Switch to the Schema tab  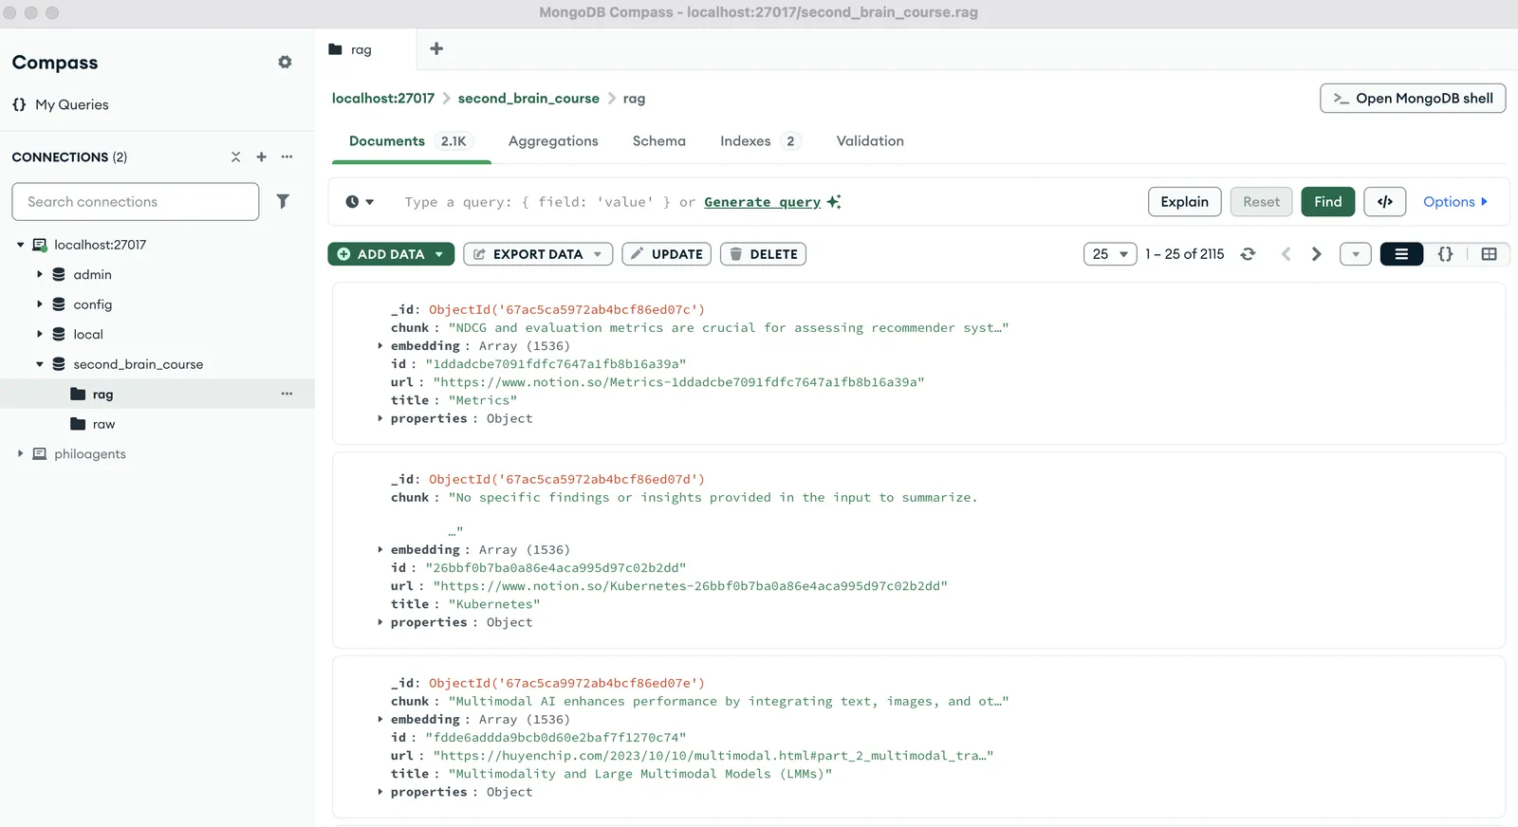658,140
